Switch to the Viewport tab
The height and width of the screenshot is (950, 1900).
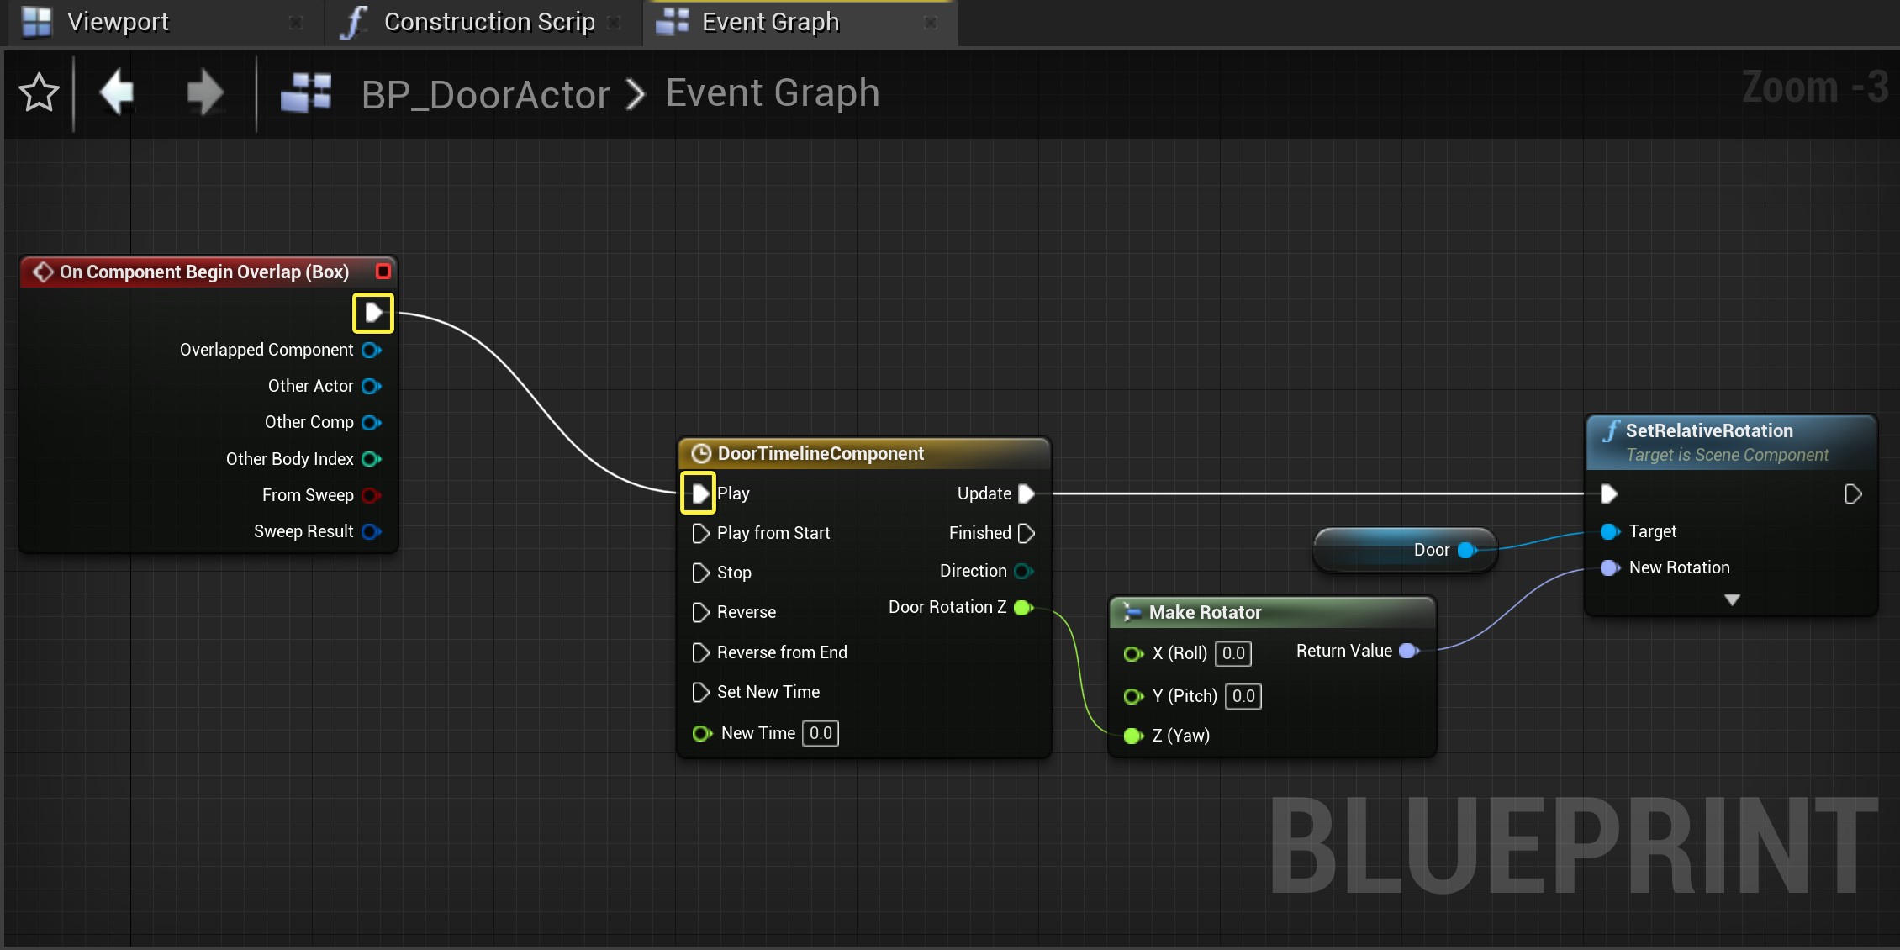tap(118, 22)
